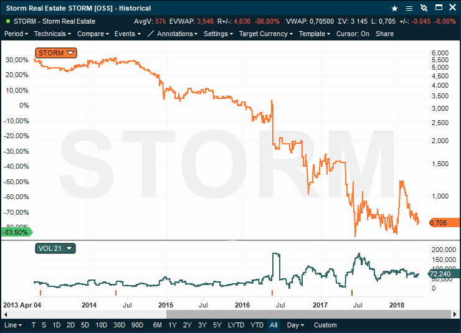The height and width of the screenshot is (333, 461).
Task: Select the LYTD time range
Action: [x=236, y=325]
